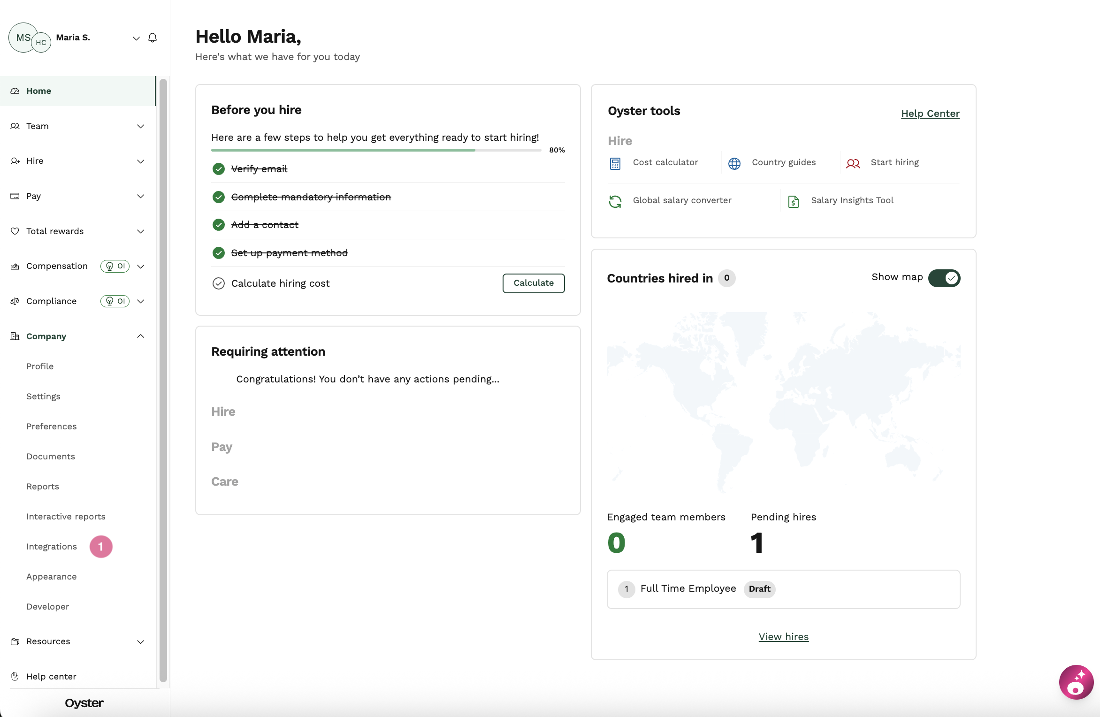
Task: Follow the View hires link
Action: pyautogui.click(x=784, y=637)
